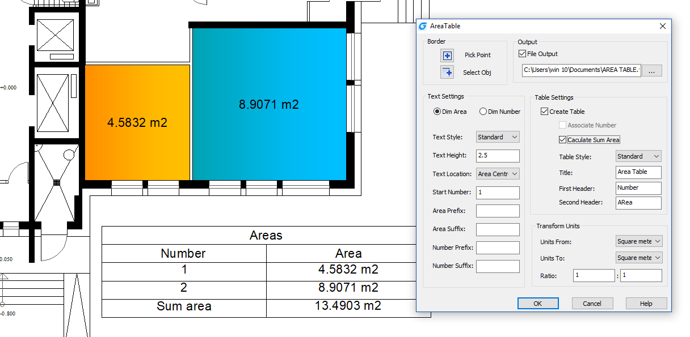
Task: Open the Units To dropdown
Action: [639, 258]
